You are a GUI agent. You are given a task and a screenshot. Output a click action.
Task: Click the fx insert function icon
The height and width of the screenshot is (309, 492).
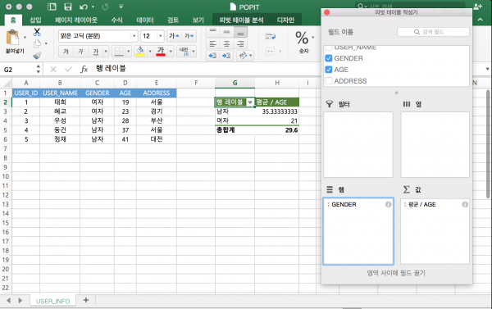(84, 69)
